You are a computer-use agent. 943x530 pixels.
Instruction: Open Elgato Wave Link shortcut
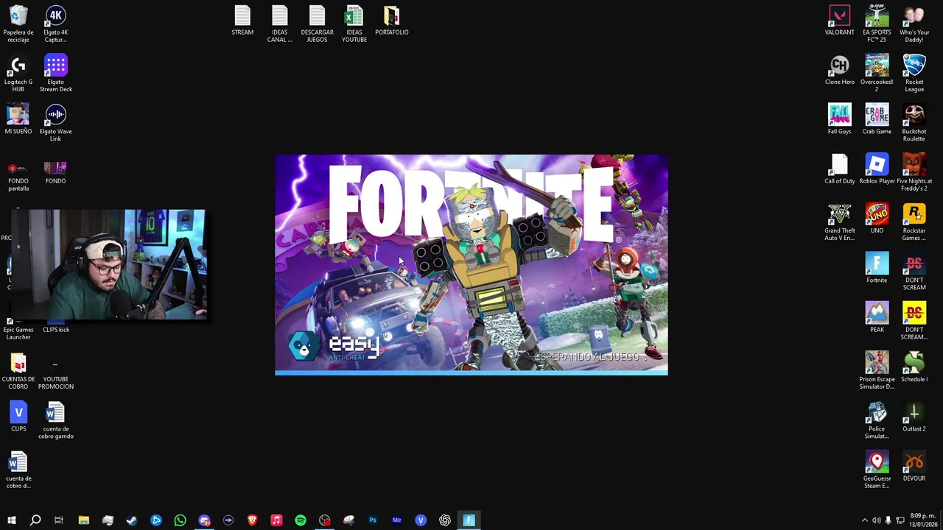point(55,123)
